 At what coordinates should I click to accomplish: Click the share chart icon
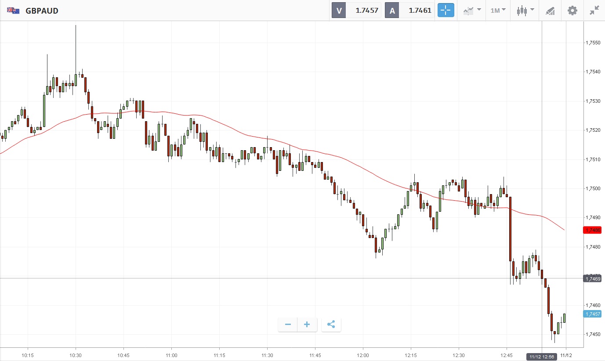pyautogui.click(x=331, y=325)
